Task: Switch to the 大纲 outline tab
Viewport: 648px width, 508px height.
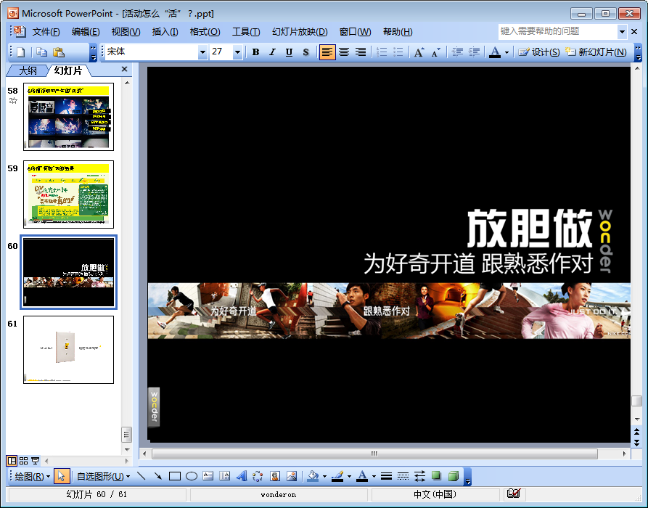Action: [x=28, y=70]
